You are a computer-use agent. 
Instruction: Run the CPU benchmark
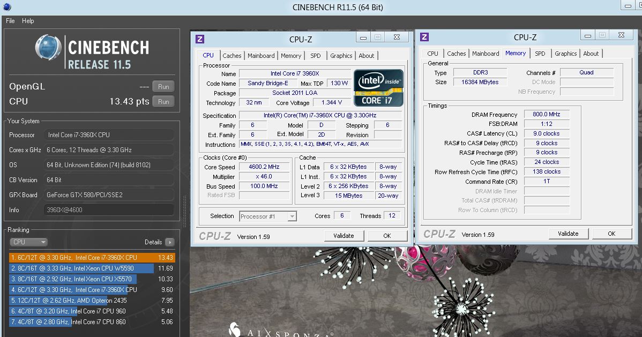coord(163,102)
